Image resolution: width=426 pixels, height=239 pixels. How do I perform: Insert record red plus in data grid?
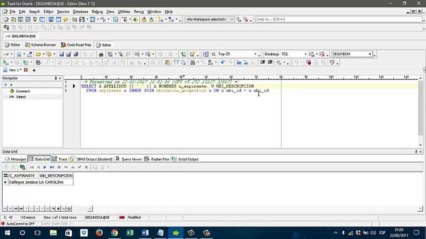coord(59,167)
